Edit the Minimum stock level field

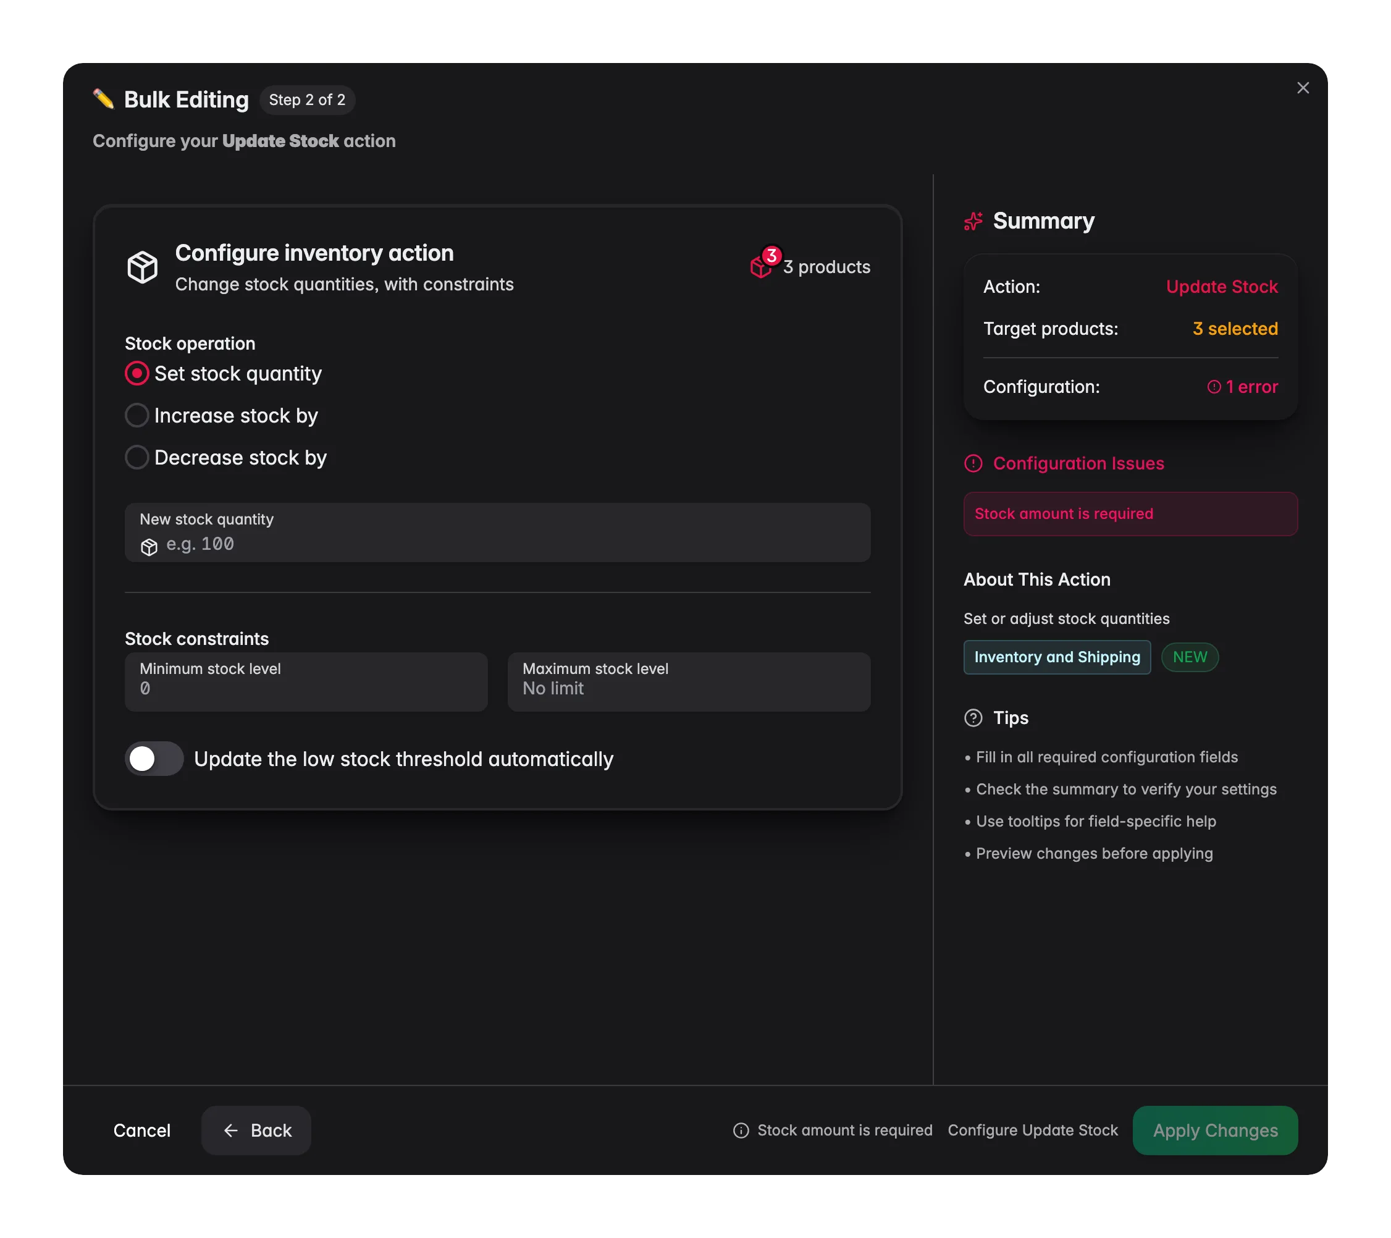306,682
